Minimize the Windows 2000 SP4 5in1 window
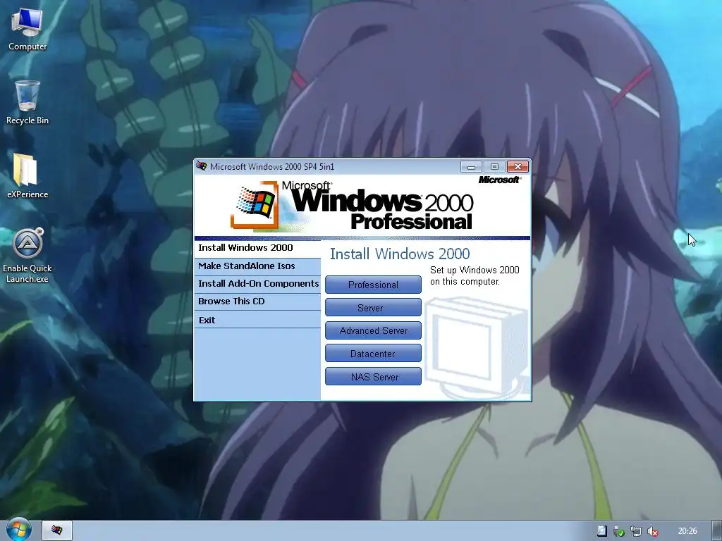This screenshot has width=722, height=541. click(471, 166)
